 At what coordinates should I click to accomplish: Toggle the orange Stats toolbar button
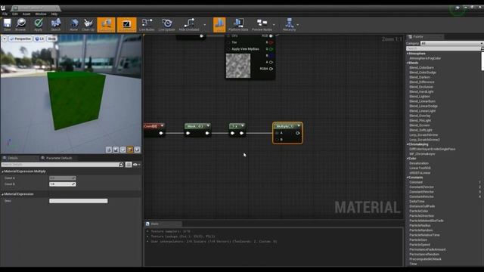point(219,25)
